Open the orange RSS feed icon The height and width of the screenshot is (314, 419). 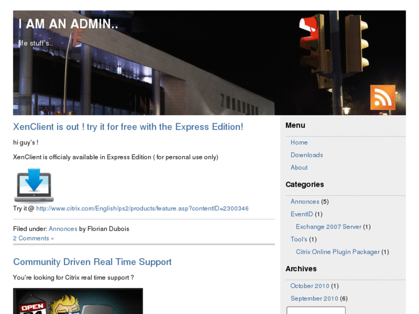(382, 97)
